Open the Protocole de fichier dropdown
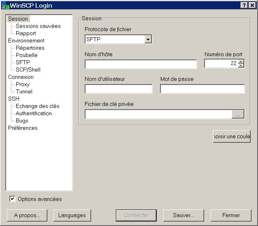This screenshot has height=226, width=258. [x=148, y=39]
